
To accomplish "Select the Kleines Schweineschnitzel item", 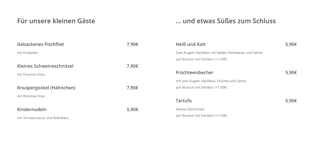I will (x=45, y=66).
